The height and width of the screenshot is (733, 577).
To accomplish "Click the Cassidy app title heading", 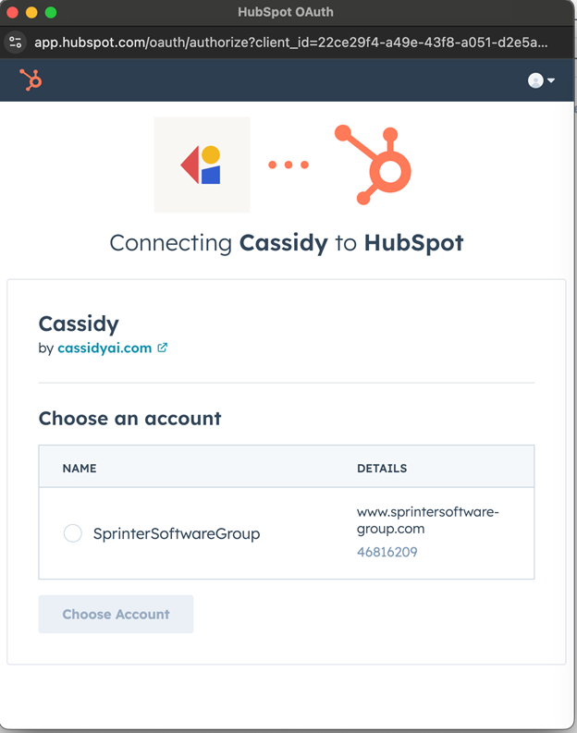I will click(79, 324).
